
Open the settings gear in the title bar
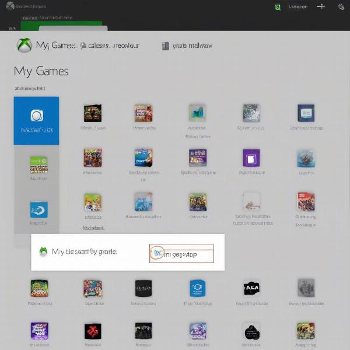coord(341,7)
